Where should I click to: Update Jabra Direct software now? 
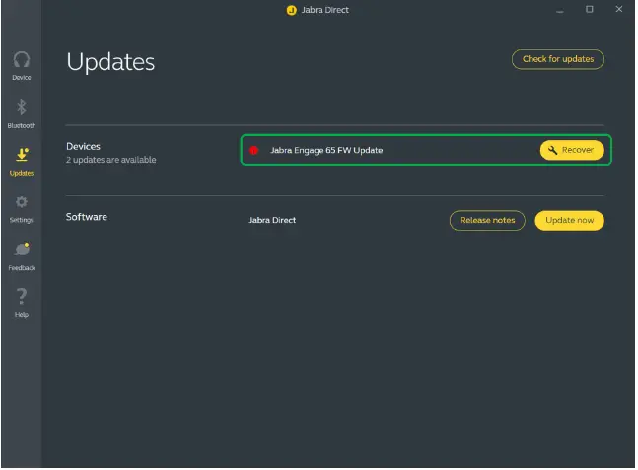click(571, 221)
